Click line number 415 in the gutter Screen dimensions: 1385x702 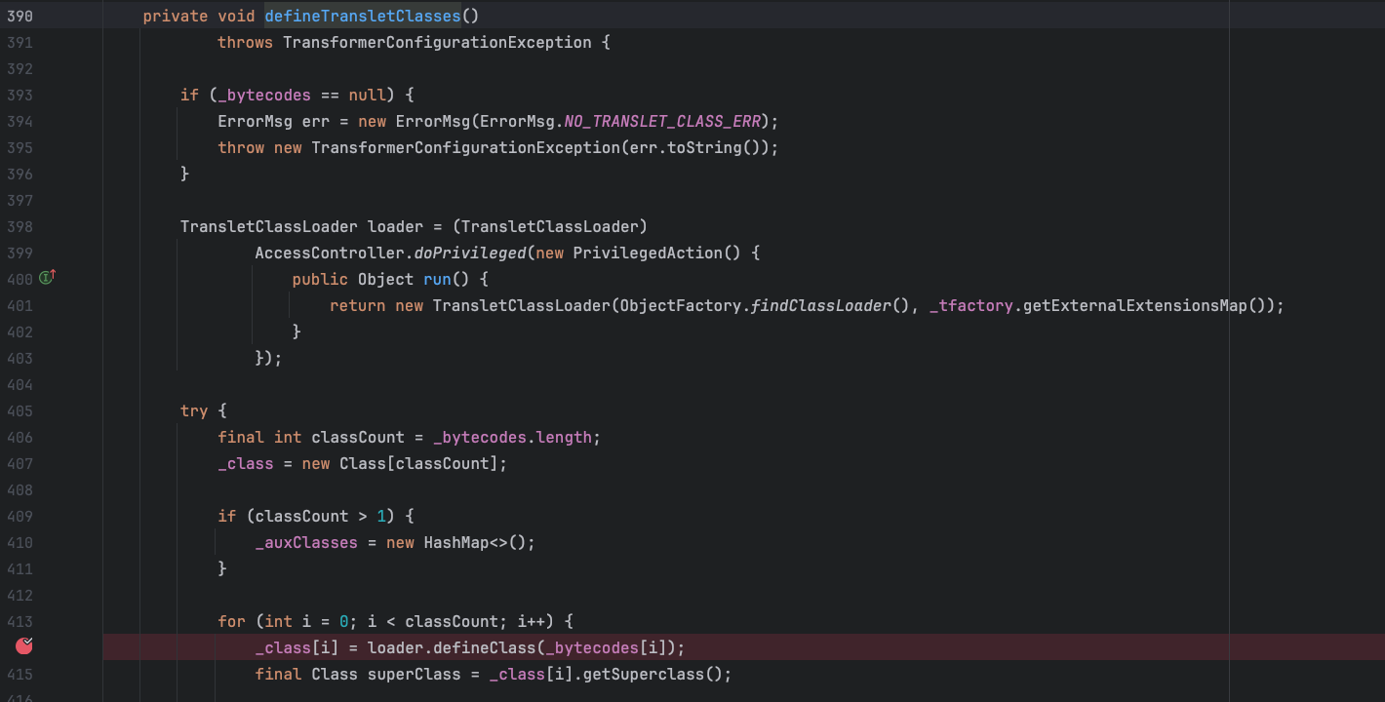pos(20,674)
